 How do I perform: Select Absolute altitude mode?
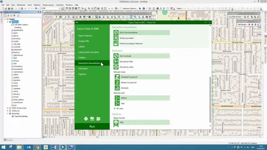pos(142,88)
